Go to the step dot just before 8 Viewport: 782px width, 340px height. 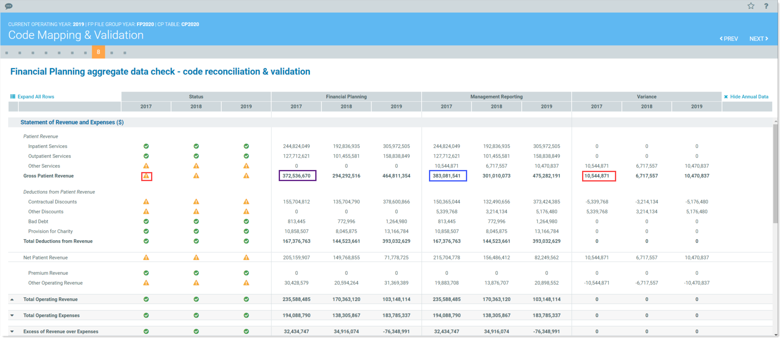(x=85, y=53)
